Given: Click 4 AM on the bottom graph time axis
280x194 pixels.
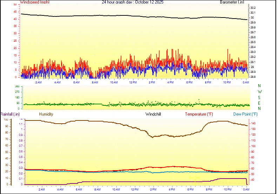Looking at the screenshot, I should coord(60,189).
